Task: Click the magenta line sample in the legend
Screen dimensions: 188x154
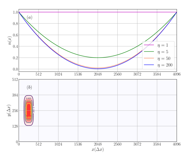Action: pos(149,45)
